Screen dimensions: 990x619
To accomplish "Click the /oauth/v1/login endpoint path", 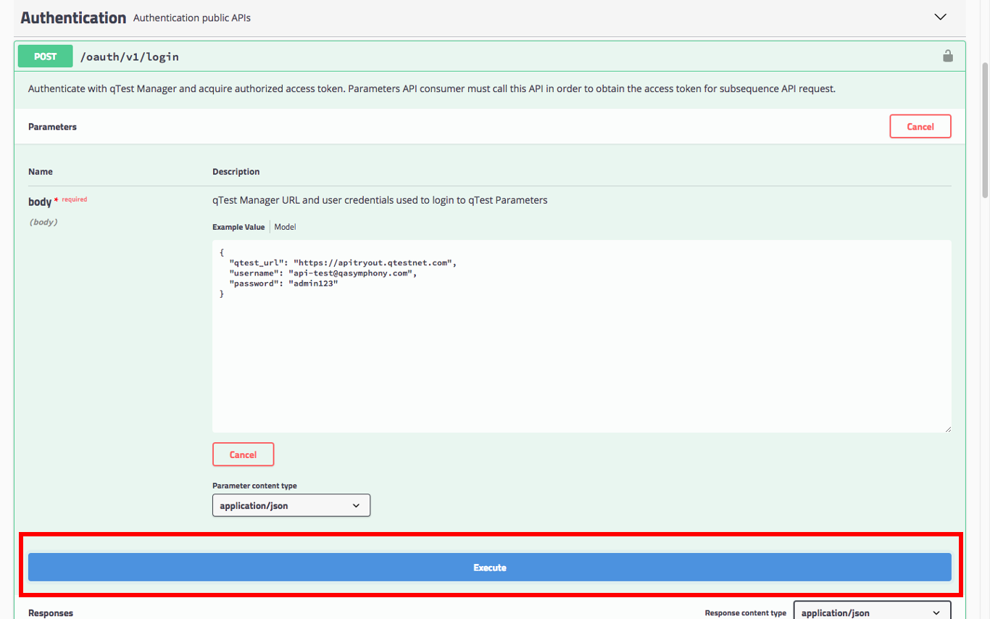I will pyautogui.click(x=129, y=57).
